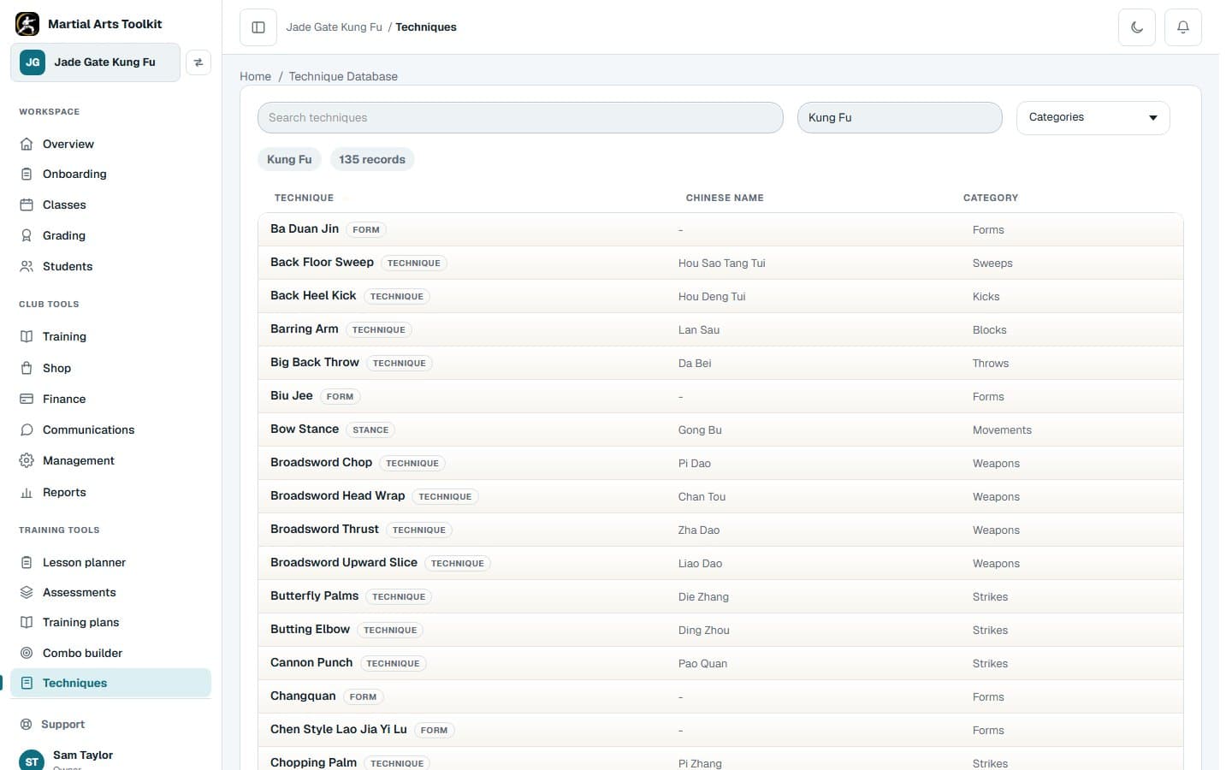
Task: Click the JG club avatar badge
Action: point(33,62)
